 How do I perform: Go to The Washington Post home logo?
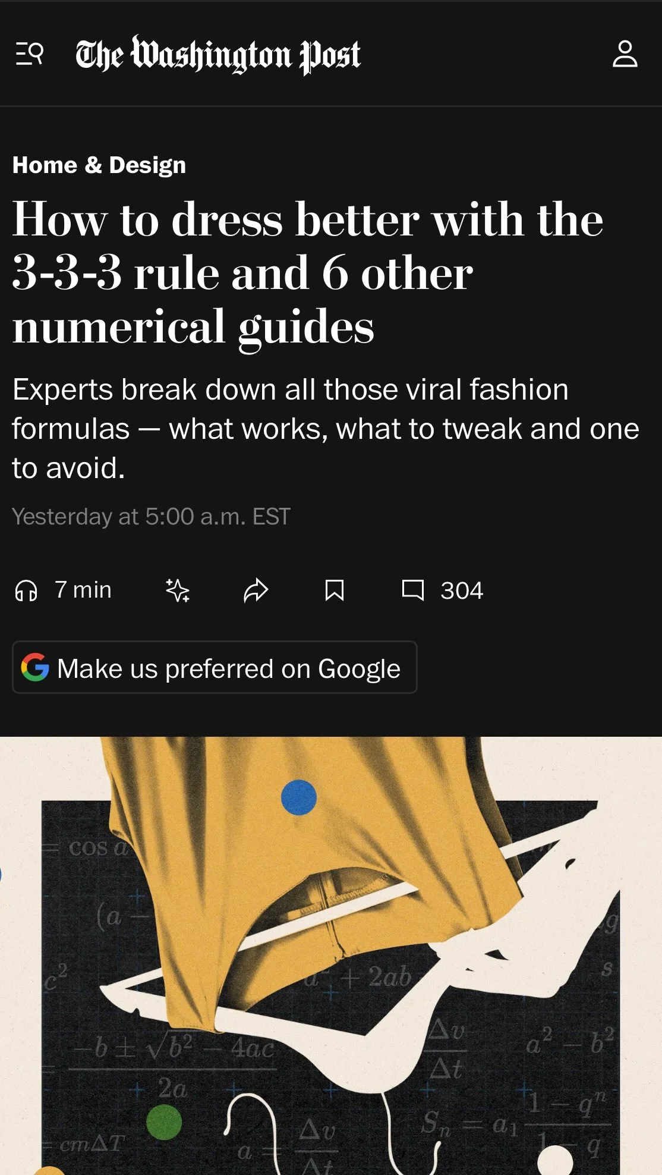(x=217, y=54)
